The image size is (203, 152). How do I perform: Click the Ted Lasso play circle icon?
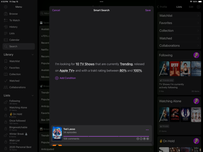point(141,139)
